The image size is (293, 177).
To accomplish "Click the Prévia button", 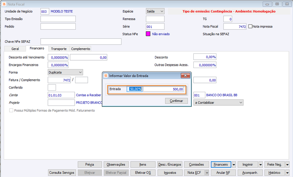I will 90,165.
